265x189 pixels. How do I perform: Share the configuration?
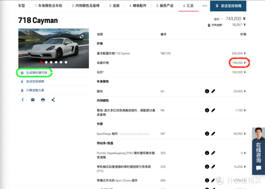tap(53, 100)
